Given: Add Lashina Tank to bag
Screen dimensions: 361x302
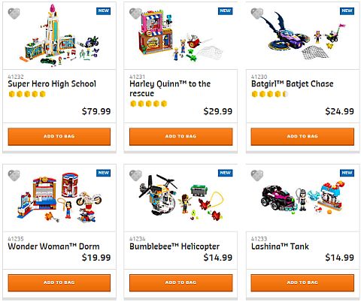Looking at the screenshot, I should [302, 282].
